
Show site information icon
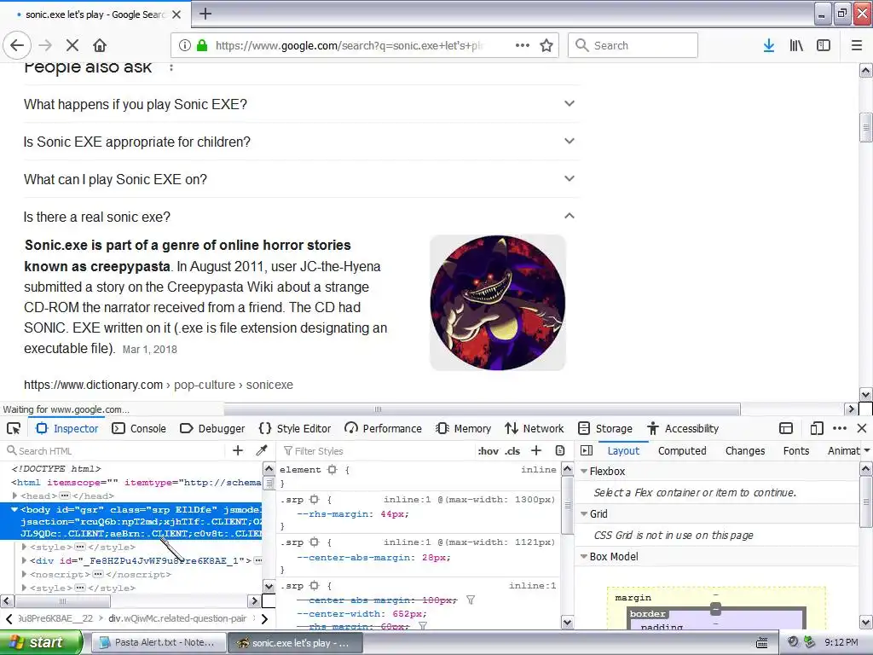185,45
